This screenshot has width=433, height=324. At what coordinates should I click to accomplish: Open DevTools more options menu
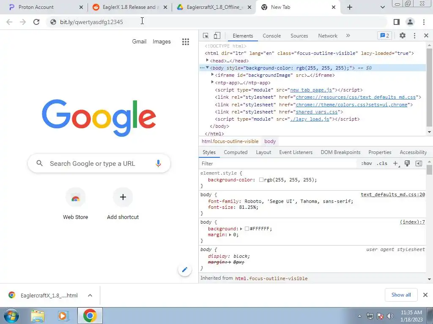click(x=414, y=35)
